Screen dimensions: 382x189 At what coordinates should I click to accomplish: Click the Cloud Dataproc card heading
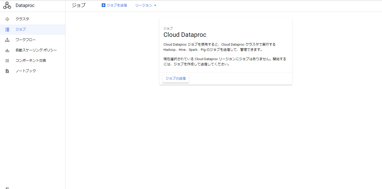[x=185, y=35]
